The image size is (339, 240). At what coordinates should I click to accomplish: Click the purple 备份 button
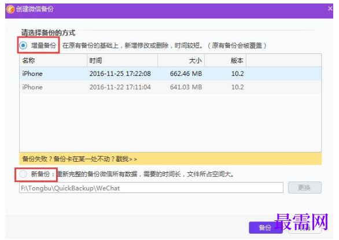(266, 227)
